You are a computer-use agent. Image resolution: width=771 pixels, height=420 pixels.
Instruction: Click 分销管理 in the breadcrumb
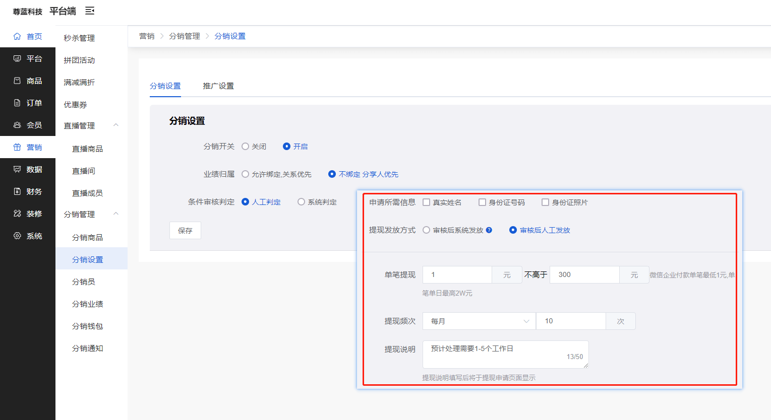point(185,36)
